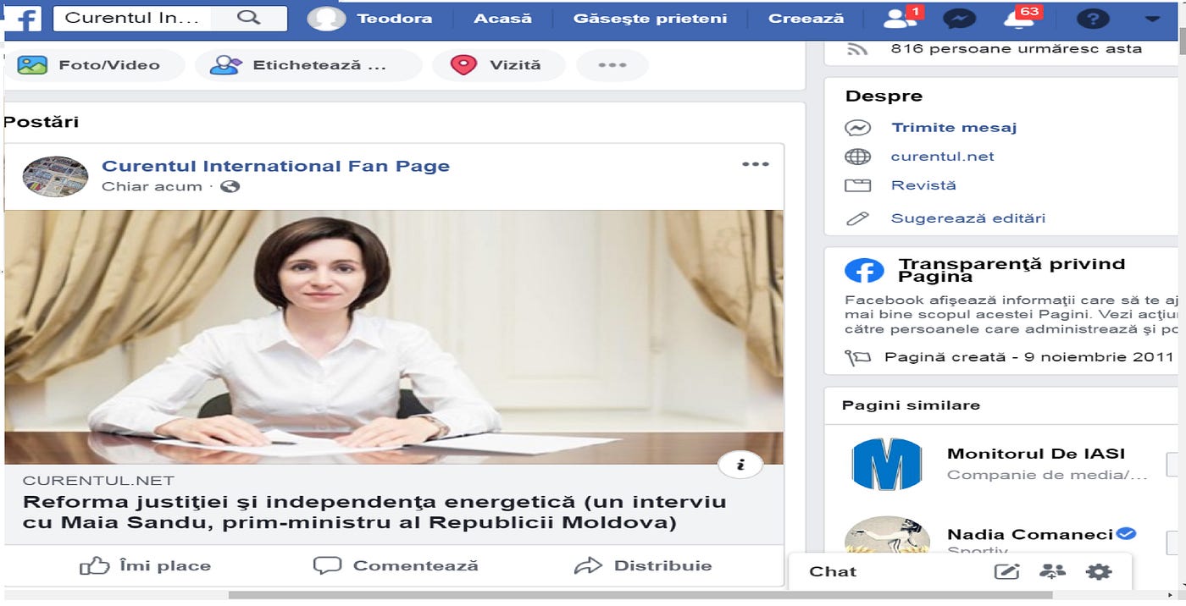Click the public globe privacy icon

[x=230, y=186]
